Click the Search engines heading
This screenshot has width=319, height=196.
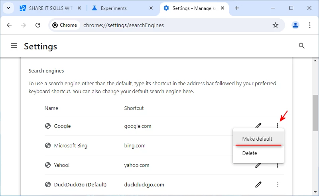click(46, 71)
